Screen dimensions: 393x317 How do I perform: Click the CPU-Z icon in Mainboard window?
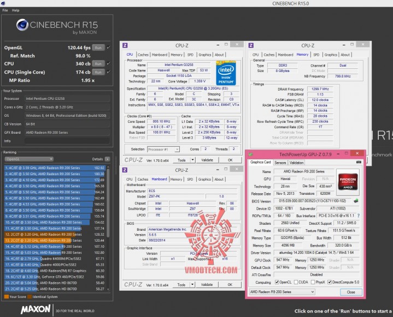coord(125,170)
